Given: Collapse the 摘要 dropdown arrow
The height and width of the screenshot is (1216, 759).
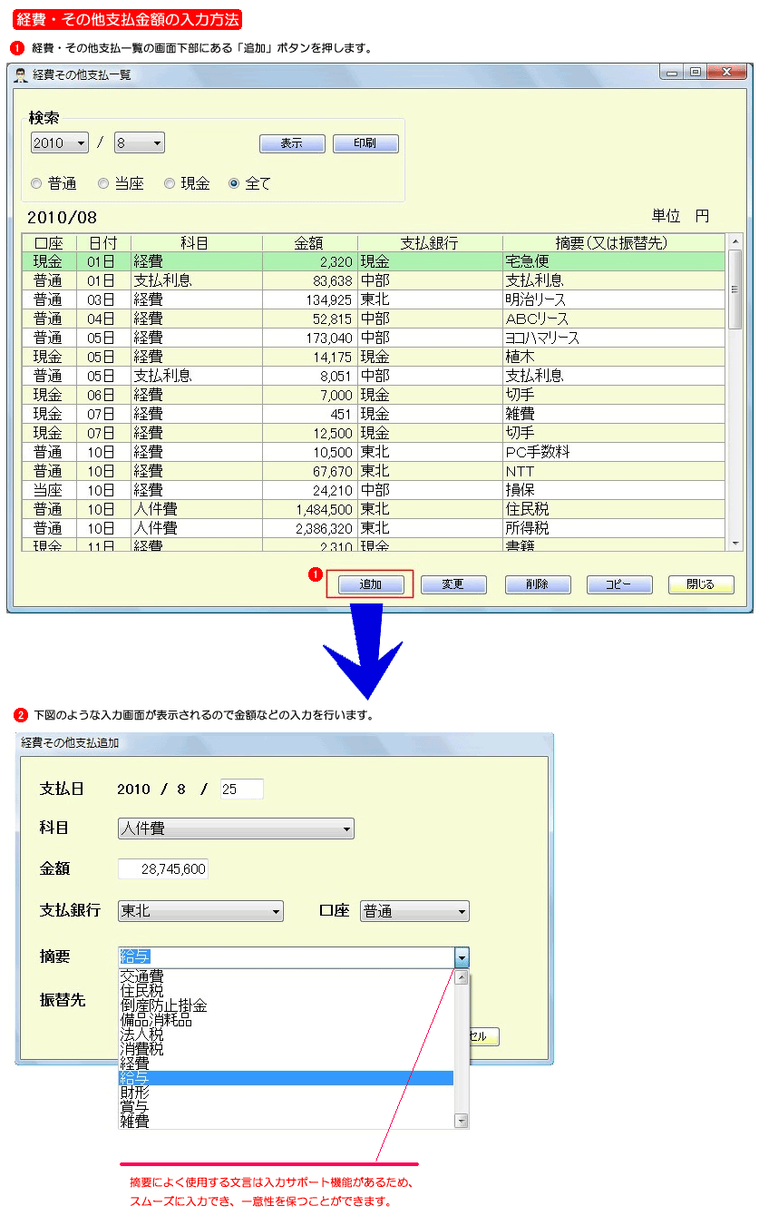Looking at the screenshot, I should 462,957.
